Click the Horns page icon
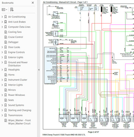 tap(5, 75)
